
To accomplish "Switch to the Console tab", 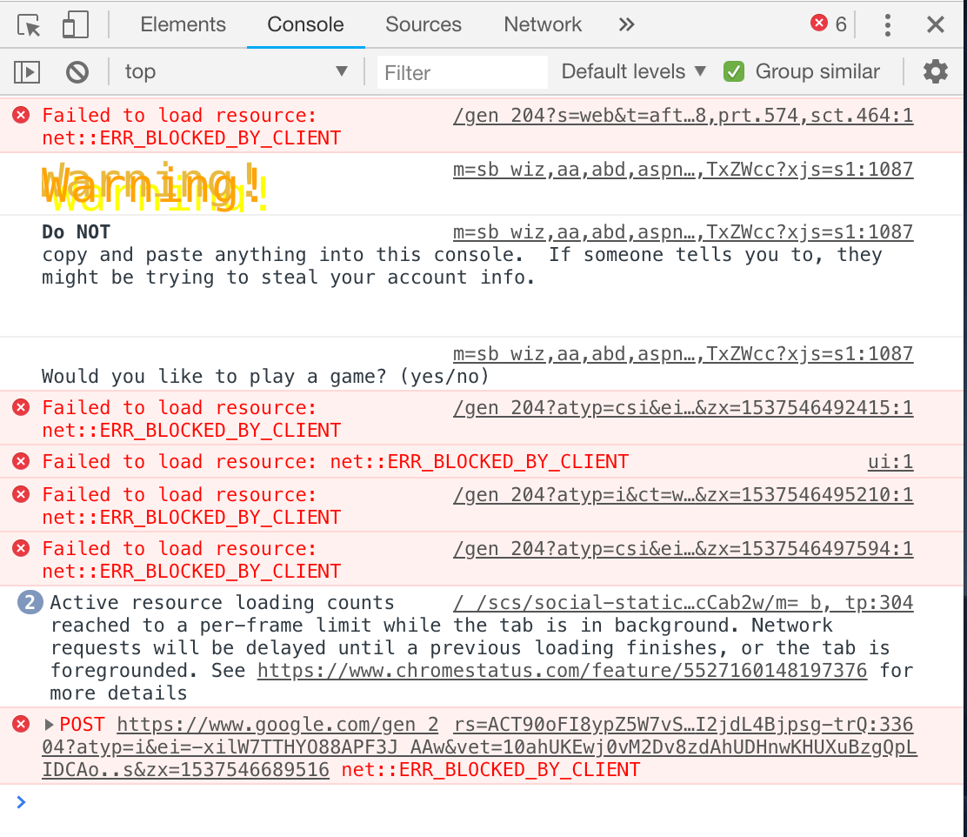I will [305, 24].
